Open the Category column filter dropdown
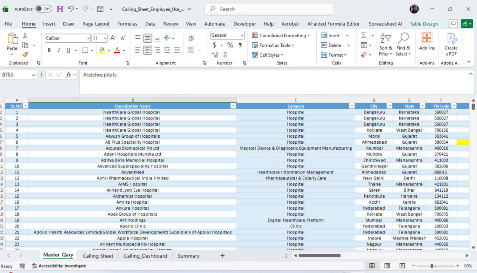 [x=352, y=106]
